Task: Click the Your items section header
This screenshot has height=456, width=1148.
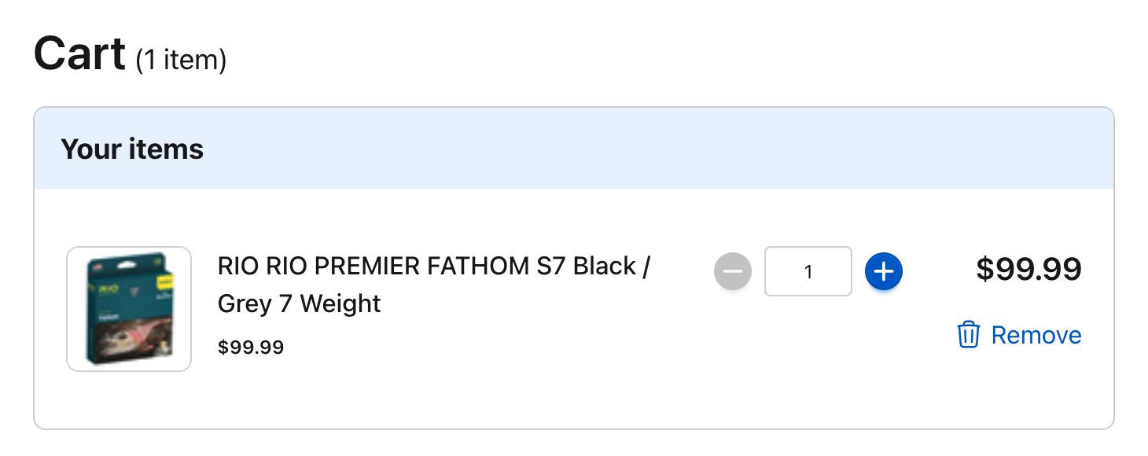Action: [x=132, y=149]
